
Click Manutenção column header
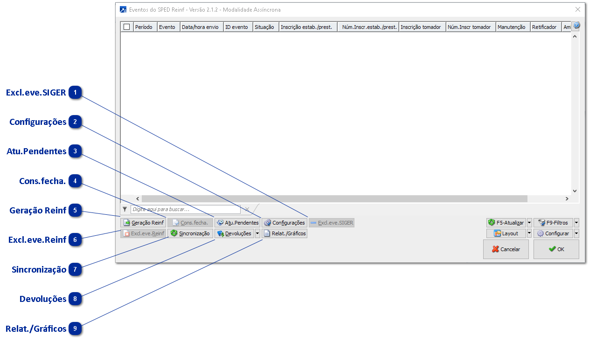[x=513, y=27]
